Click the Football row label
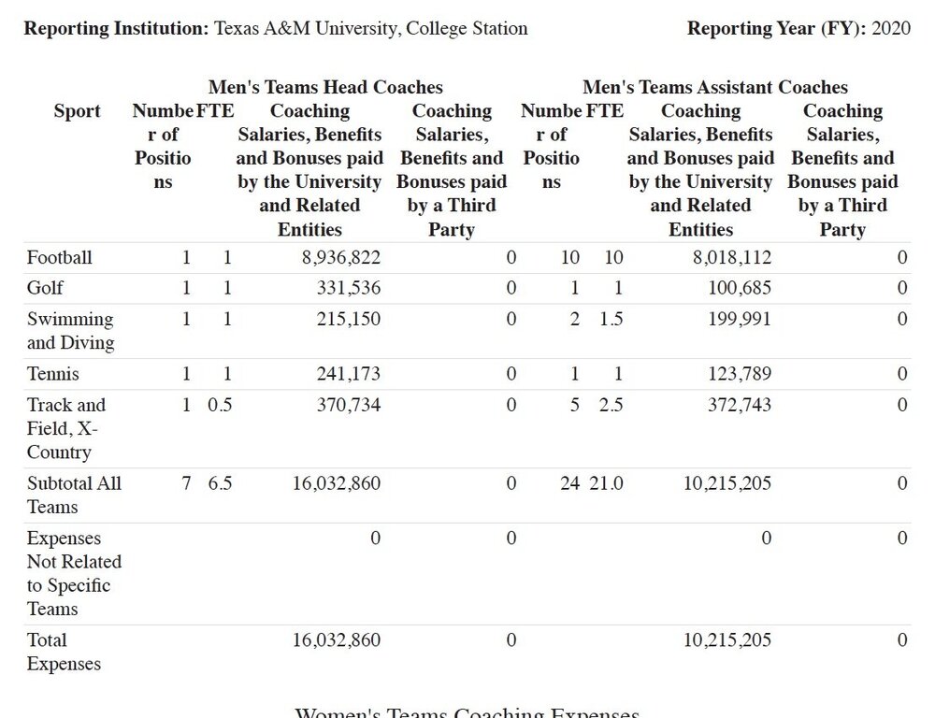The width and height of the screenshot is (935, 718). tap(60, 257)
